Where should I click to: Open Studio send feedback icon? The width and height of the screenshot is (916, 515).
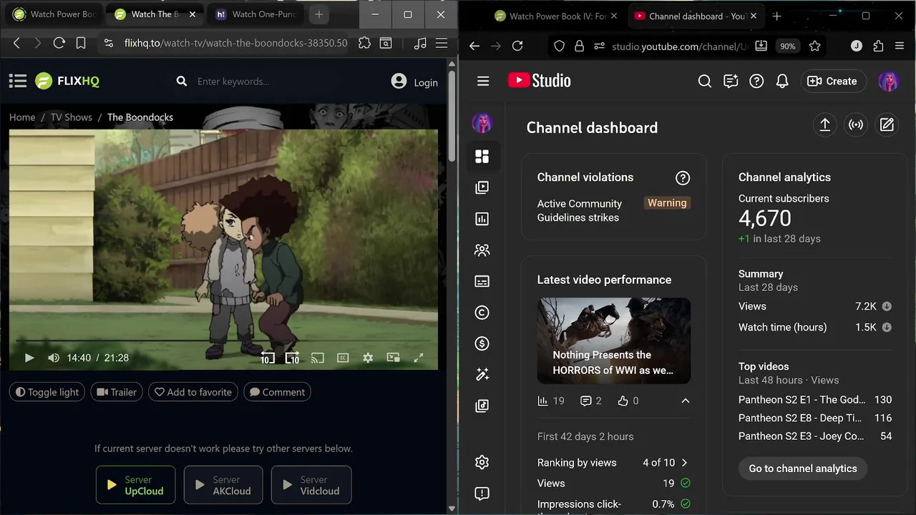tap(731, 82)
